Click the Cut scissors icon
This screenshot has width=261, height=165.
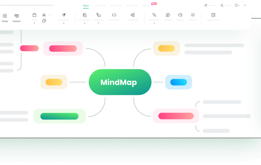pyautogui.click(x=44, y=15)
